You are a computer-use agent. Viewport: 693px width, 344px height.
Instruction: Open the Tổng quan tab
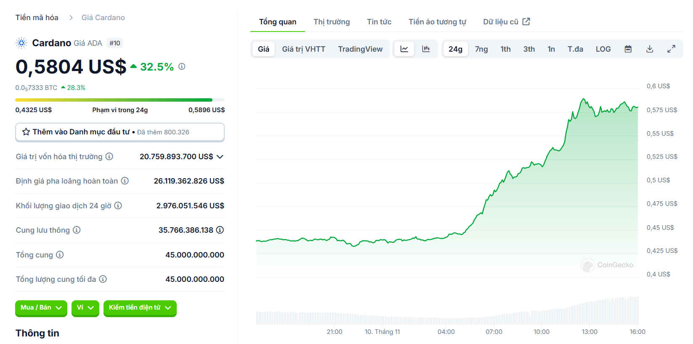[x=278, y=22]
